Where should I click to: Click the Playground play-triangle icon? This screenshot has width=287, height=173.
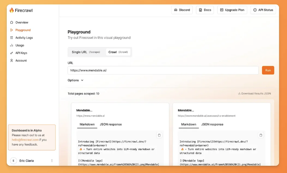pos(12,30)
